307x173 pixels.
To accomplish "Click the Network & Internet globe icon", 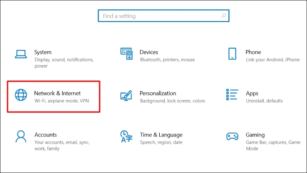I will point(21,95).
